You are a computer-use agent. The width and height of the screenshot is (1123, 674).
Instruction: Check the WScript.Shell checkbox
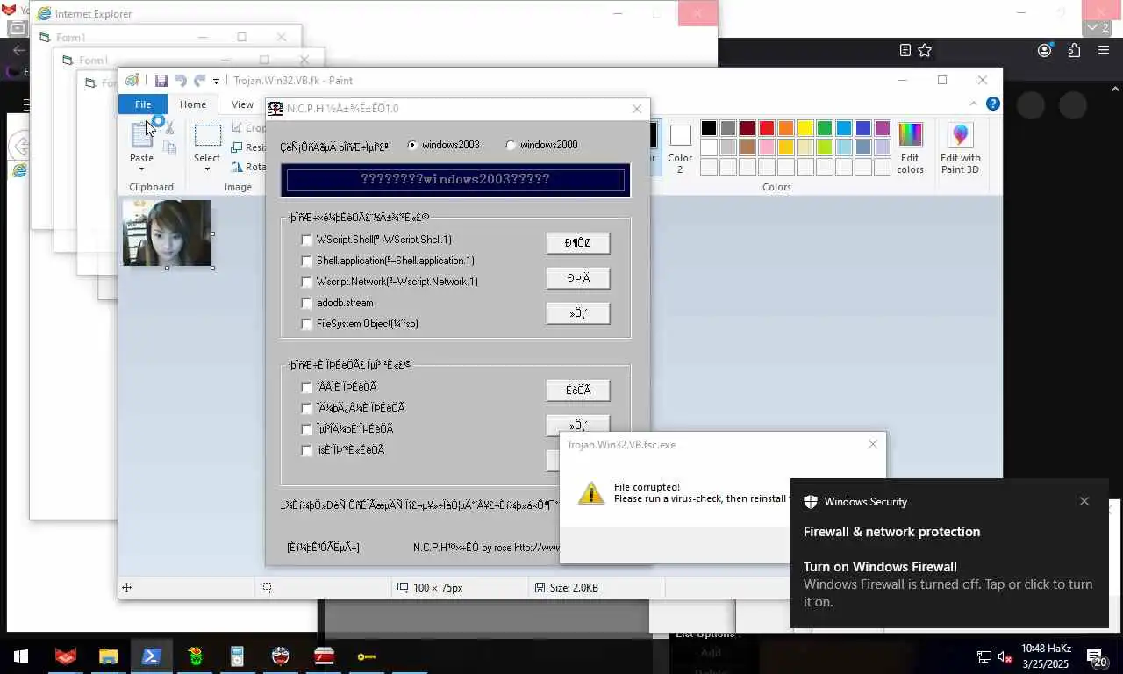[306, 240]
